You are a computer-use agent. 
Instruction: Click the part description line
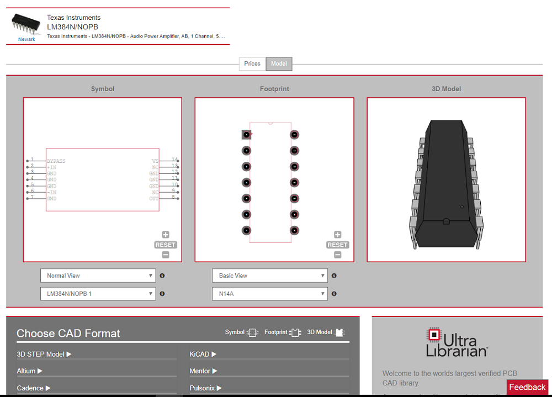(x=136, y=36)
